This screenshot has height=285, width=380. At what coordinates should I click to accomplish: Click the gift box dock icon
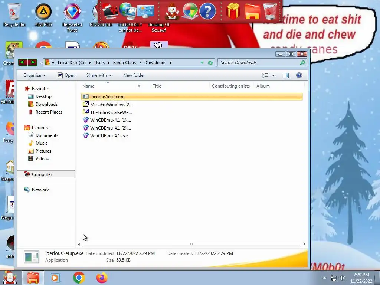(x=233, y=11)
